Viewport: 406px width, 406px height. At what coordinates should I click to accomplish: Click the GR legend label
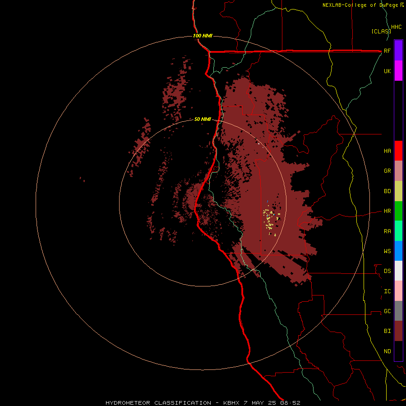click(387, 171)
